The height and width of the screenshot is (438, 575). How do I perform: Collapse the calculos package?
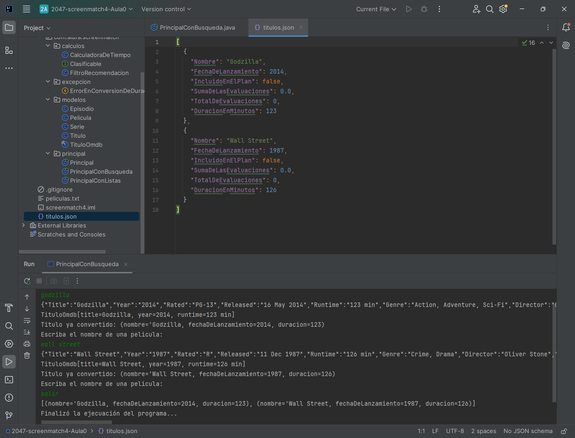(x=48, y=46)
